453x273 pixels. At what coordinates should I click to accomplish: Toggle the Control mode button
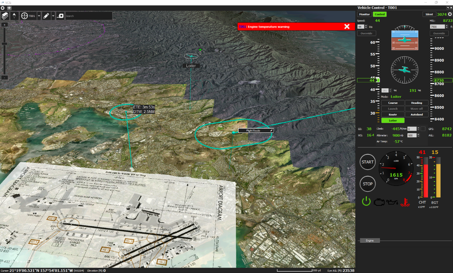(379, 14)
